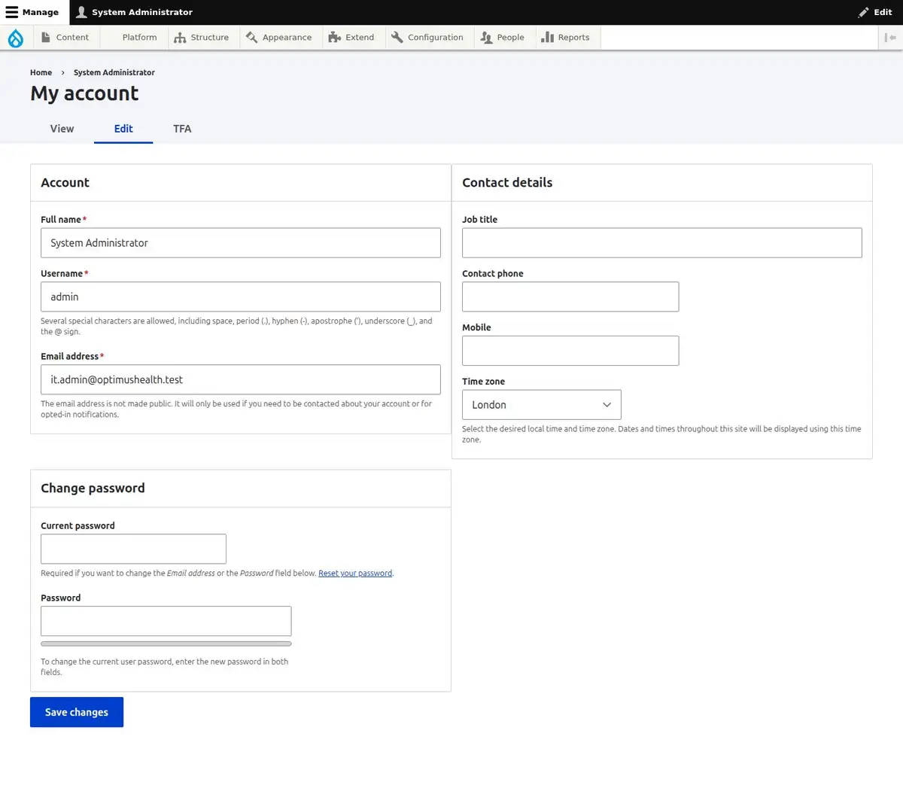Click the Contact details section heading
Image resolution: width=903 pixels, height=788 pixels.
tap(507, 183)
